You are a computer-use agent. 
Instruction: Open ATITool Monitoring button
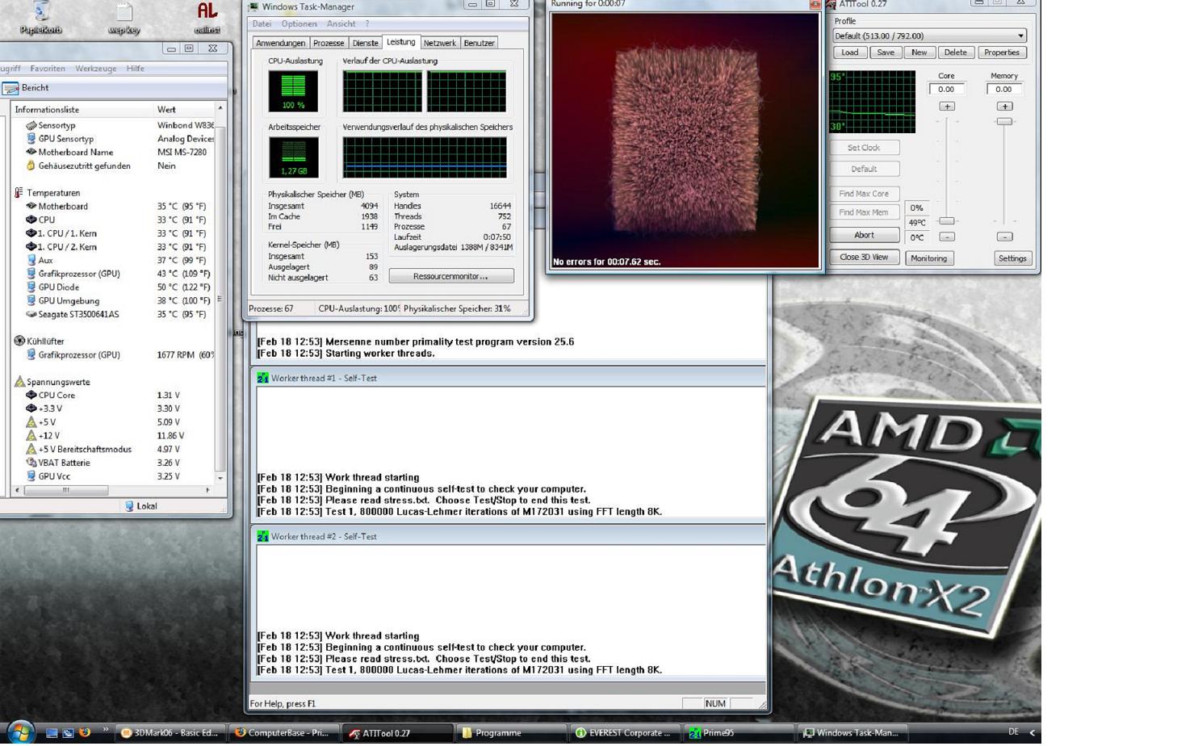(928, 258)
